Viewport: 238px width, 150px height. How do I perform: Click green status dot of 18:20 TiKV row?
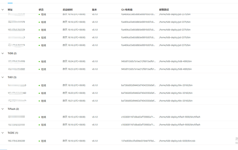(x=39, y=93)
